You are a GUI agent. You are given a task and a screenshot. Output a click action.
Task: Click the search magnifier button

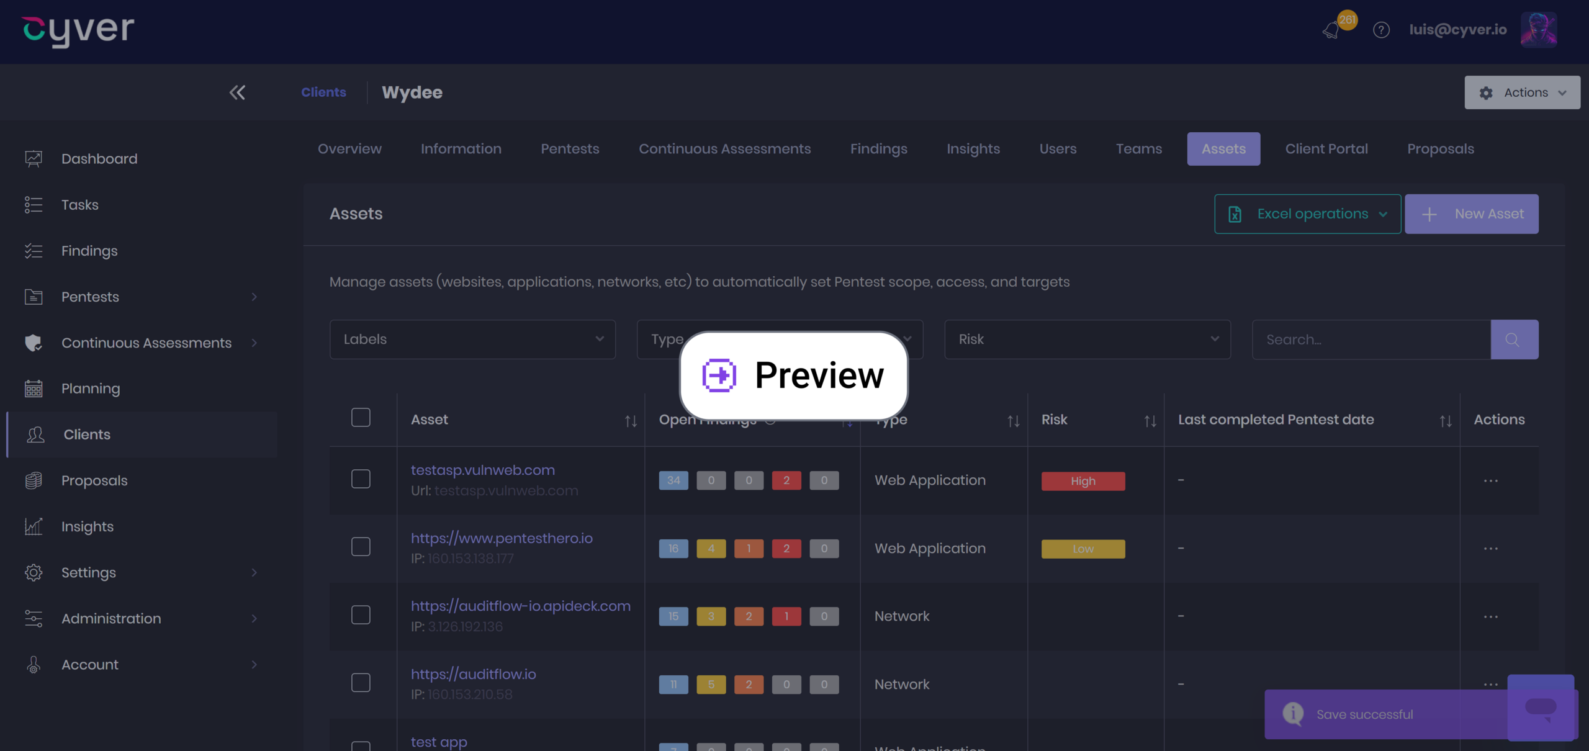tap(1514, 340)
